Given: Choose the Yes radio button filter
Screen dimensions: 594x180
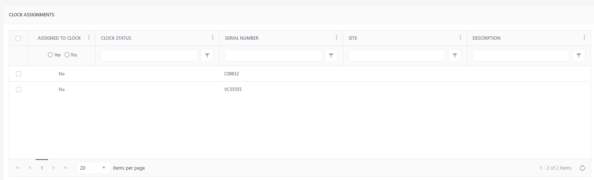Looking at the screenshot, I should (x=50, y=55).
